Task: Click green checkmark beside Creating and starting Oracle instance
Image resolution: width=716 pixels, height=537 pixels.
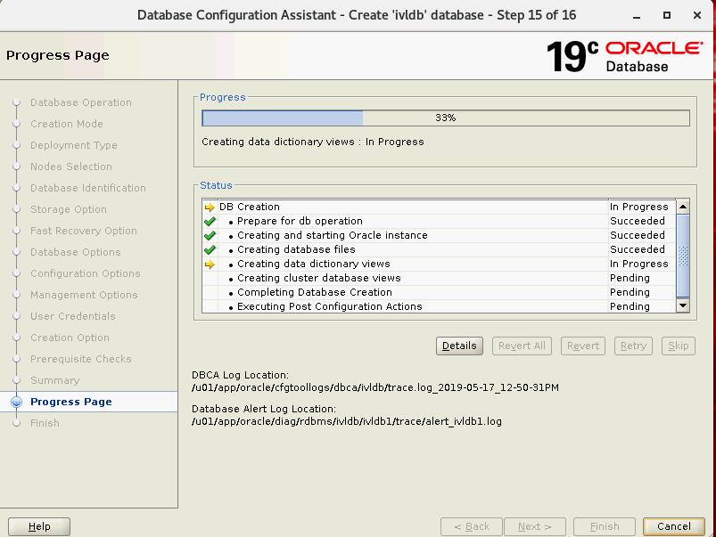Action: click(x=210, y=236)
